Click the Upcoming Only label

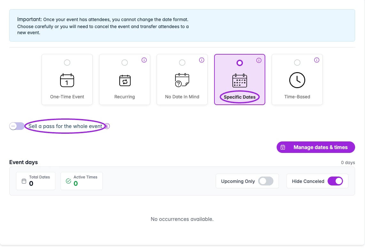coord(238,181)
